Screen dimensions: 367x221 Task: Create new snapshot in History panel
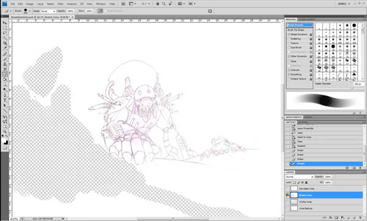tap(354, 168)
